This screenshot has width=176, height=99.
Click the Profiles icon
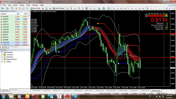(x=7, y=8)
